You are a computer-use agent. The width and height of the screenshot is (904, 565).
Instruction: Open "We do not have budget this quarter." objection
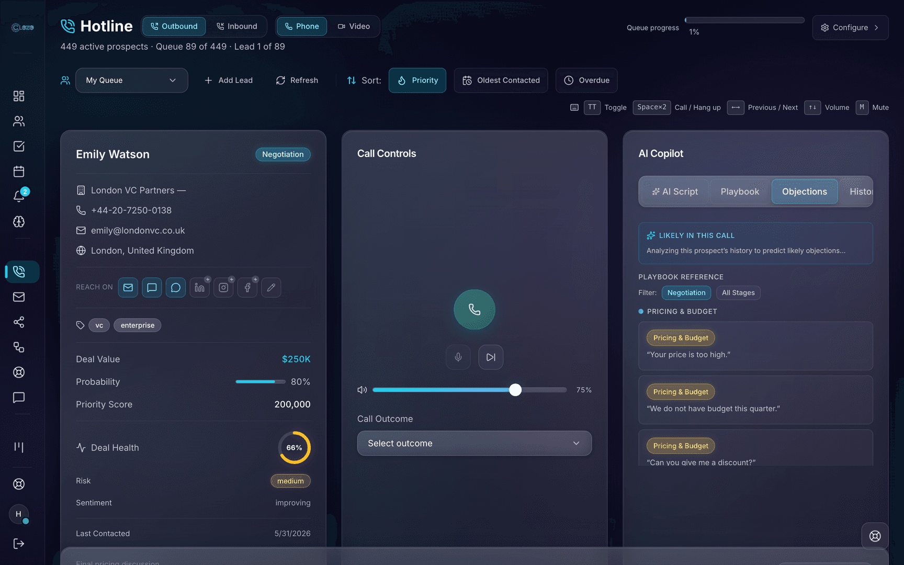pos(755,400)
